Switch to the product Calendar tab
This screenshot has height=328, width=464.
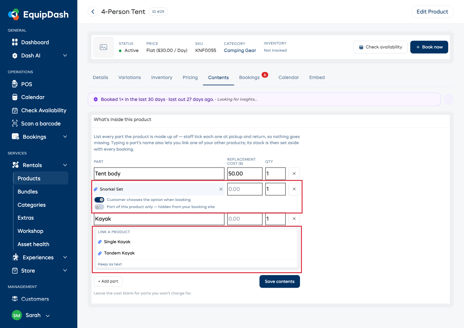[289, 77]
